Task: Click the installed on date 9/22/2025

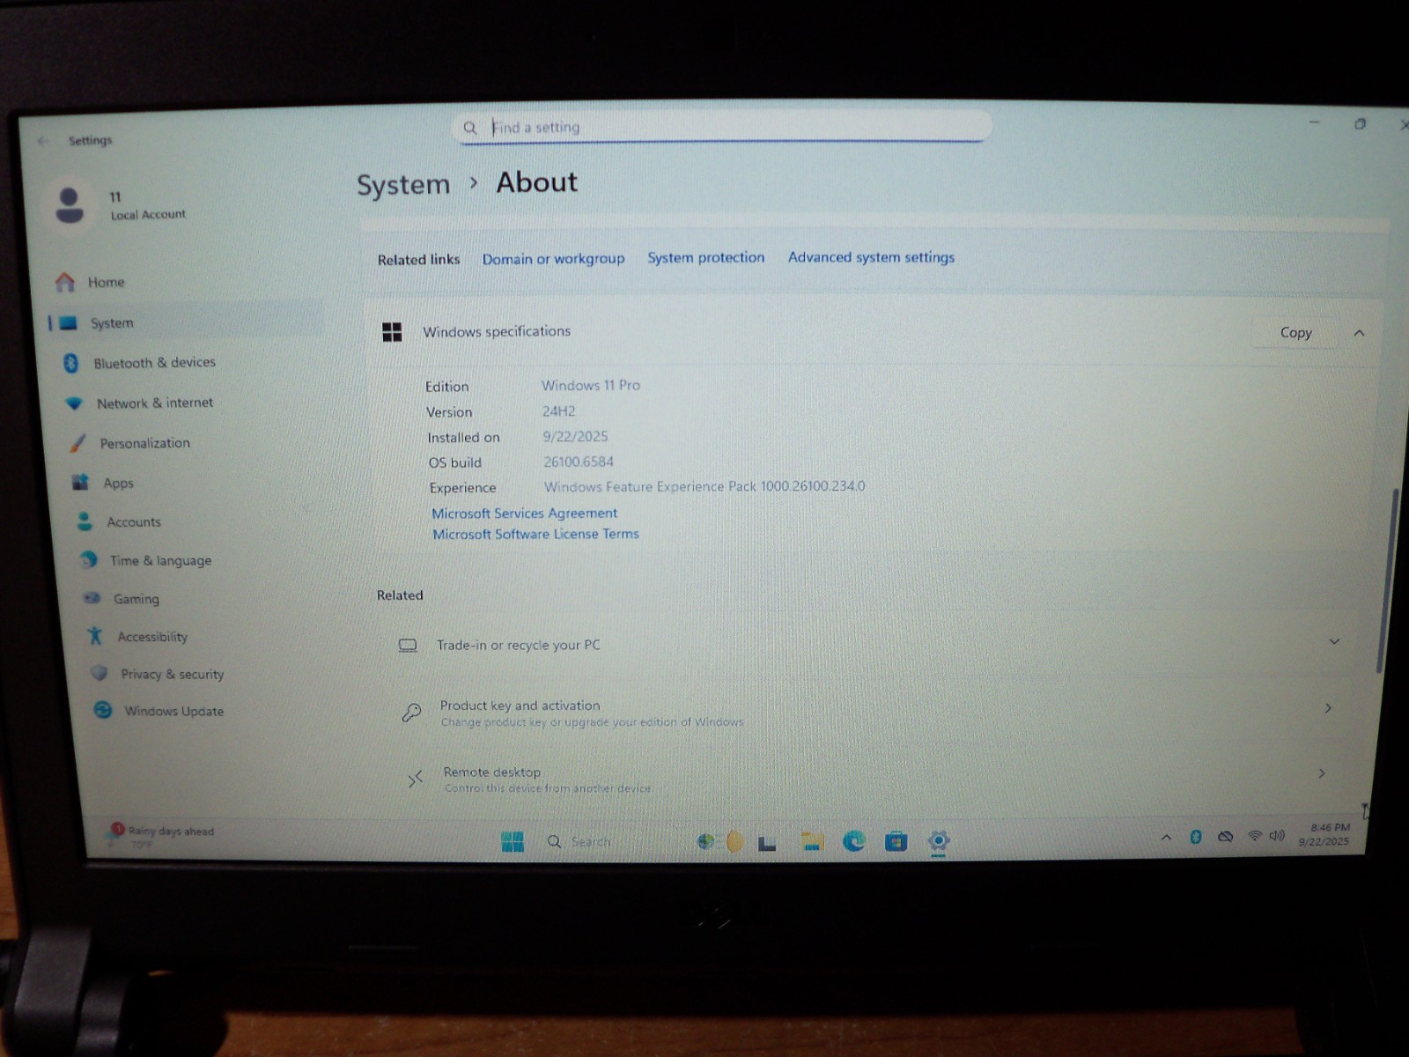Action: click(575, 436)
